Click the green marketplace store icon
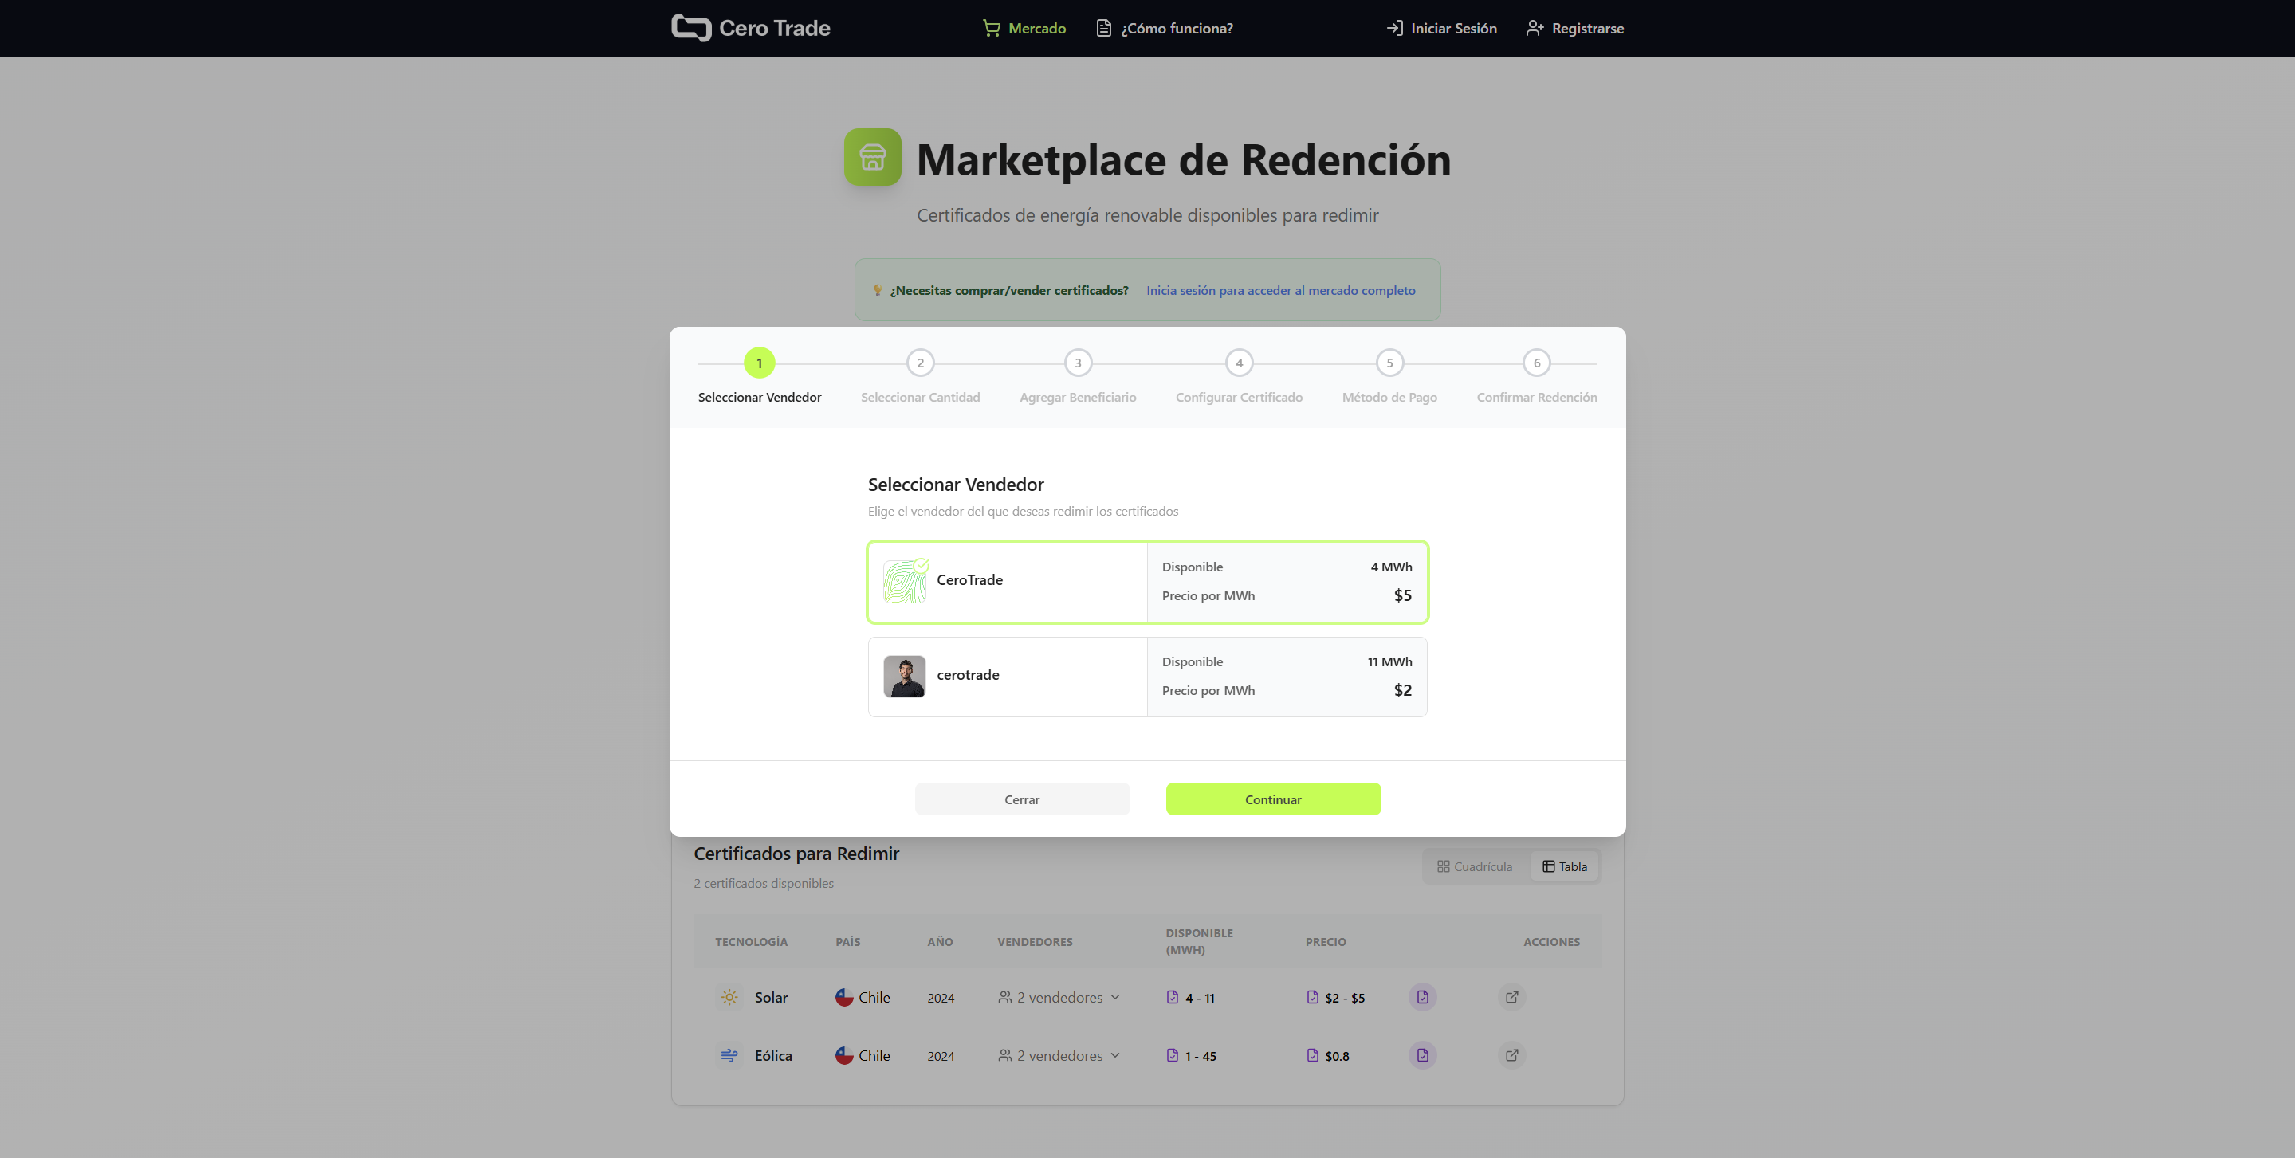 point(872,158)
